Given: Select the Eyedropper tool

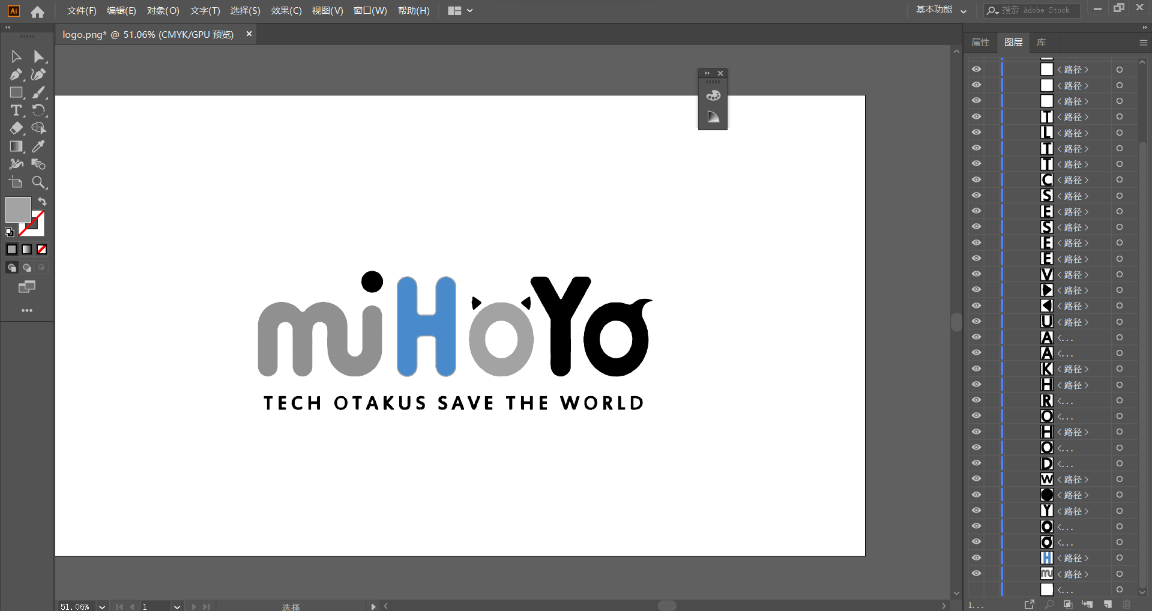Looking at the screenshot, I should pos(38,146).
